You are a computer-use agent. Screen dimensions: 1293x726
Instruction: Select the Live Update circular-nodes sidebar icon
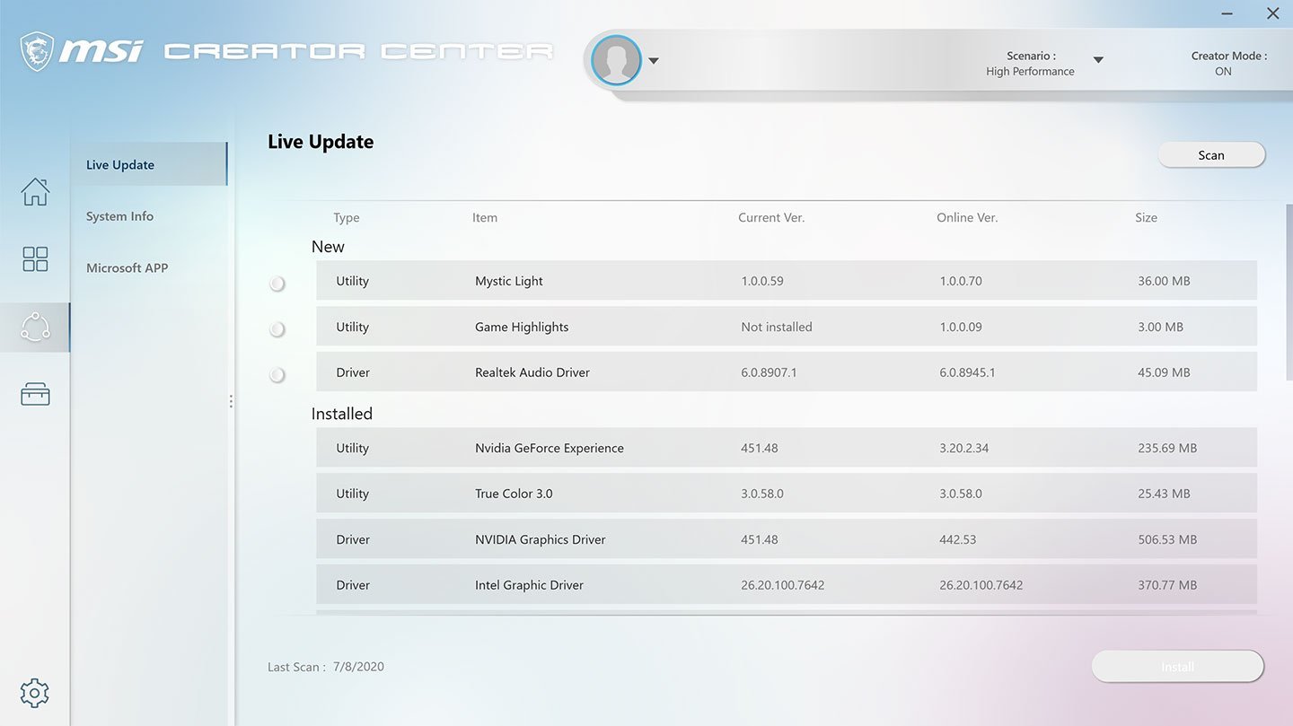tap(35, 328)
